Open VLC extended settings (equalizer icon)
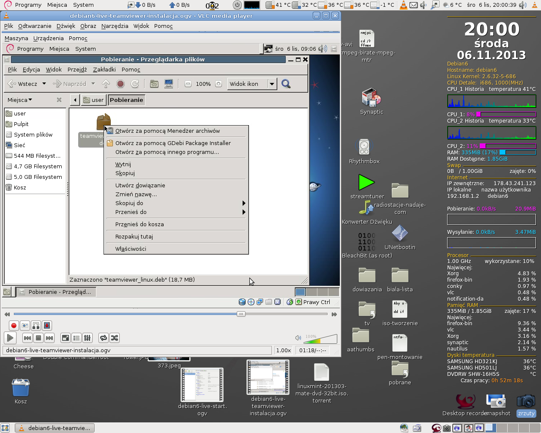This screenshot has width=541, height=433. pos(87,338)
